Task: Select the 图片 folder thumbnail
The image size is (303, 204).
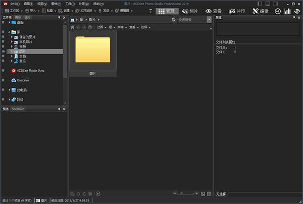Action: pyautogui.click(x=93, y=54)
